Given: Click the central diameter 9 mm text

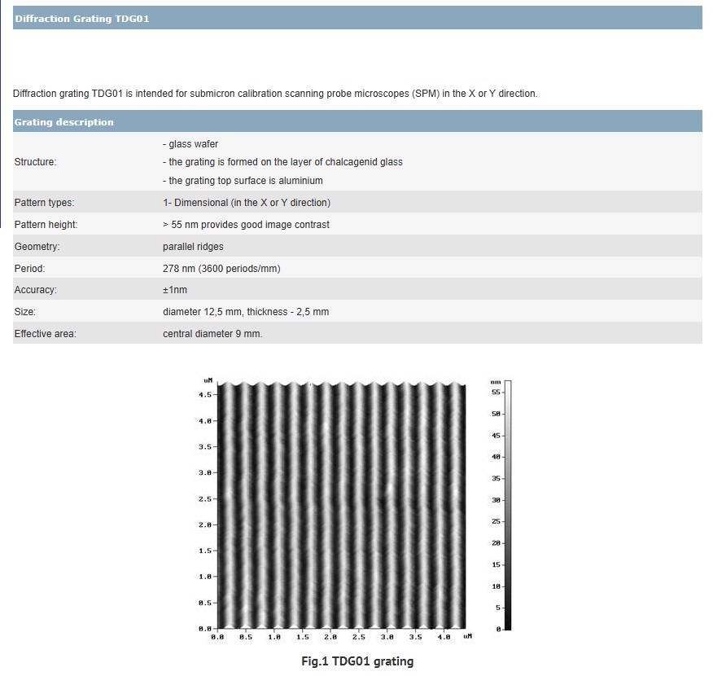Looking at the screenshot, I should coord(212,334).
